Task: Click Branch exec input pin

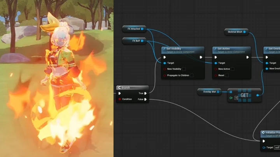Action: [120, 93]
